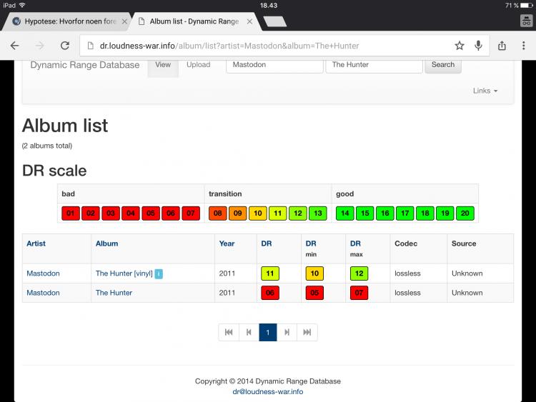Sort by the Year column header

tap(227, 243)
